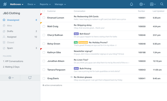Open mailbox settings gear
The width and height of the screenshot is (167, 101).
point(10,78)
